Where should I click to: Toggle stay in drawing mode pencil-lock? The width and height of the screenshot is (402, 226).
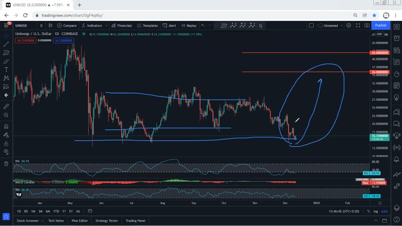6,135
